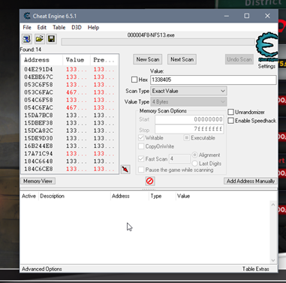
Task: Toggle the Writable checkbox
Action: [141, 138]
